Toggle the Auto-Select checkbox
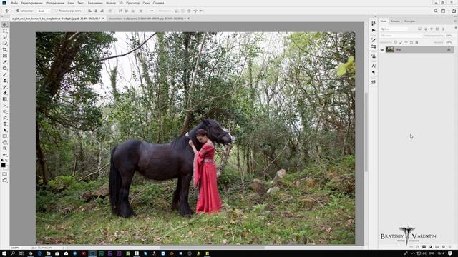The height and width of the screenshot is (257, 458). click(x=18, y=11)
